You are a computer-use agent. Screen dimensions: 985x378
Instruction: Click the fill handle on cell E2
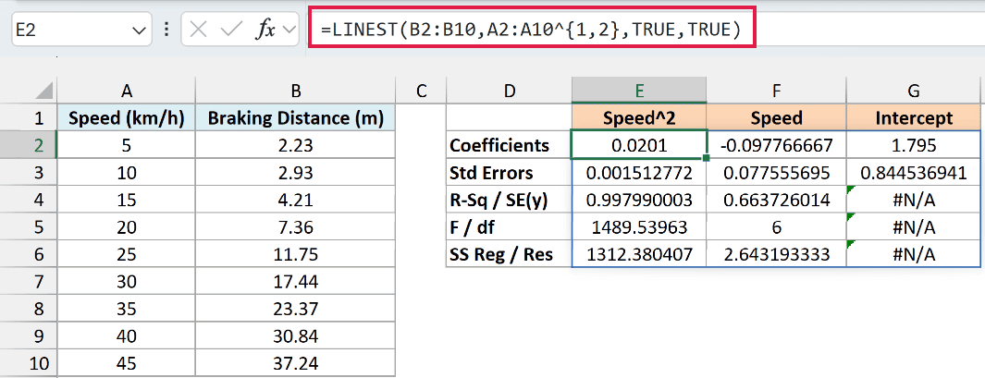point(708,160)
